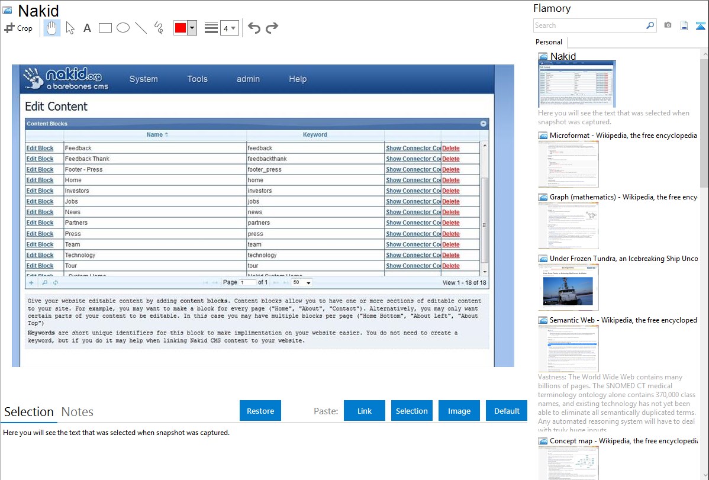The width and height of the screenshot is (709, 480).
Task: Open the Semantic Web Wikipedia snapshot thumbnail
Action: (568, 348)
